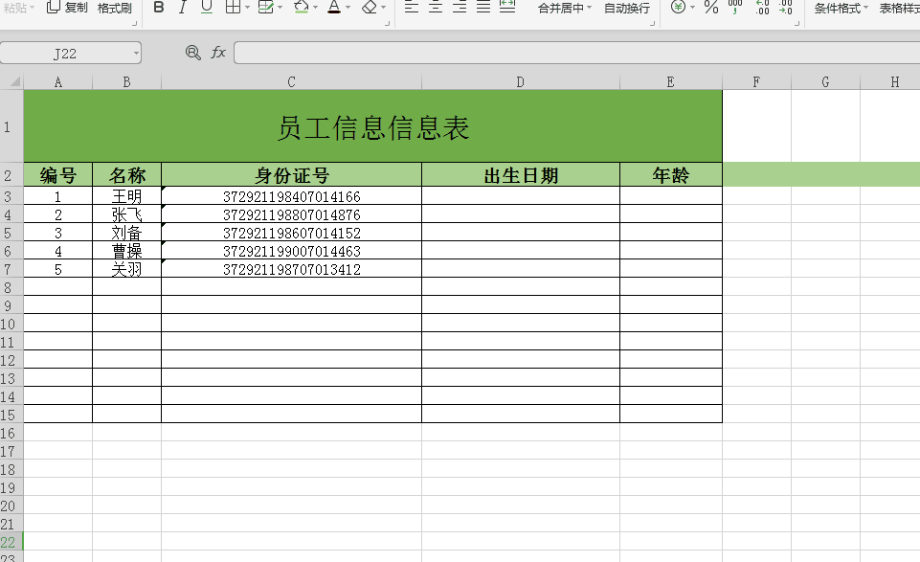The image size is (920, 562).
Task: Expand the 条件格式 dropdown arrow
Action: tap(865, 8)
